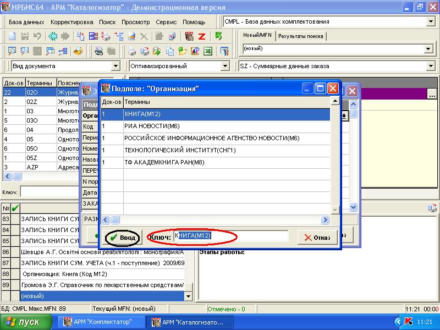Open the 'SZ - Суммарные данные заказа' dropdown

[430, 66]
